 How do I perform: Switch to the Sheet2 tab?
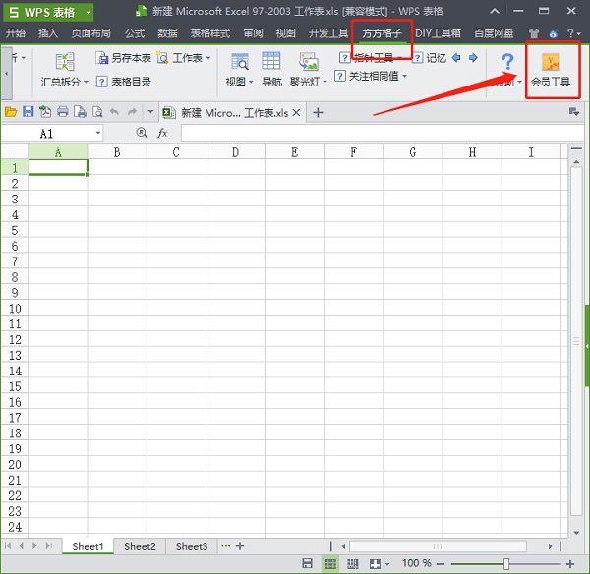coord(139,546)
